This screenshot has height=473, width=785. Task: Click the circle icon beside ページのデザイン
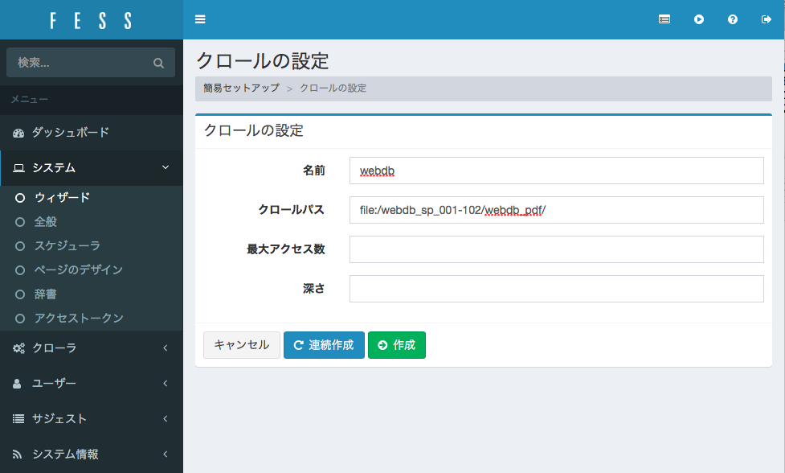tap(20, 270)
